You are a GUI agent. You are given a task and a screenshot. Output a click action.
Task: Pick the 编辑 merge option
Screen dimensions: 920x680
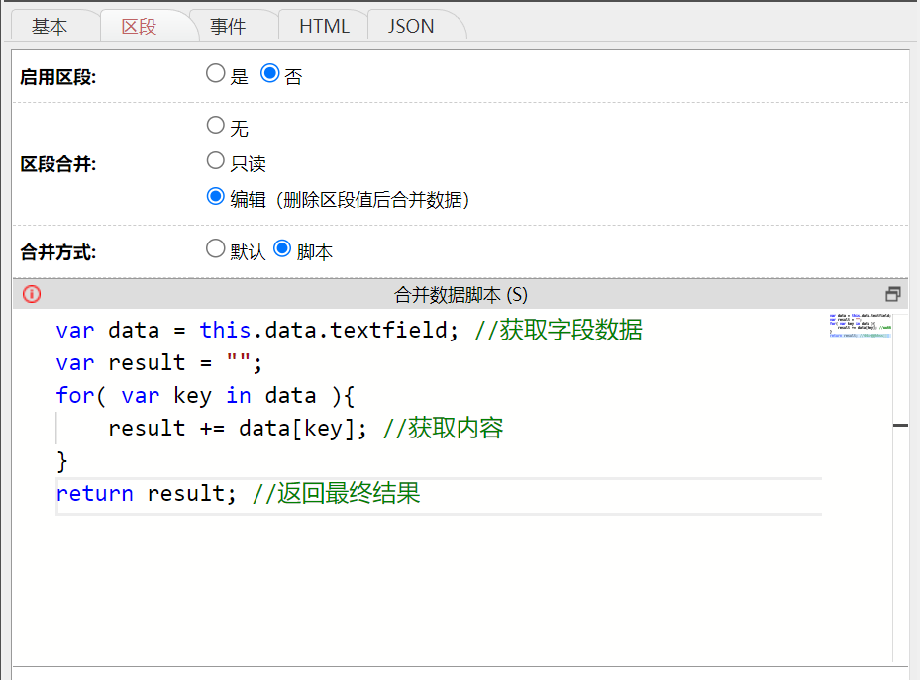tap(216, 197)
